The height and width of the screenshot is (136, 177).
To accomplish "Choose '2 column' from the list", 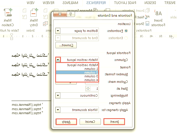I will [77, 72].
